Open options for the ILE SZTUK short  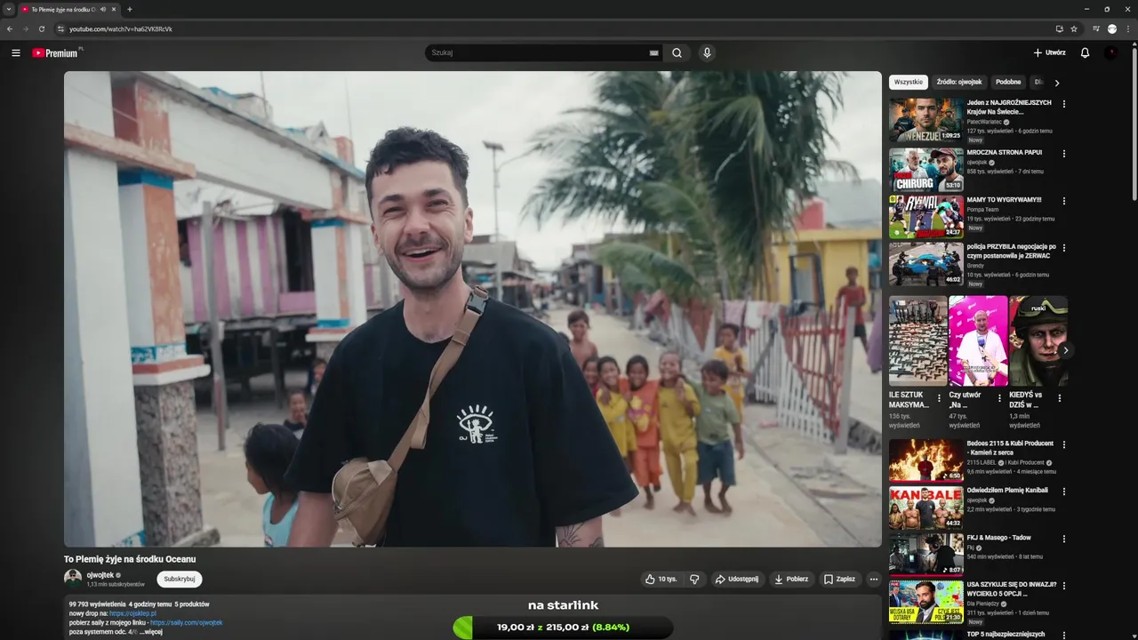coord(939,398)
